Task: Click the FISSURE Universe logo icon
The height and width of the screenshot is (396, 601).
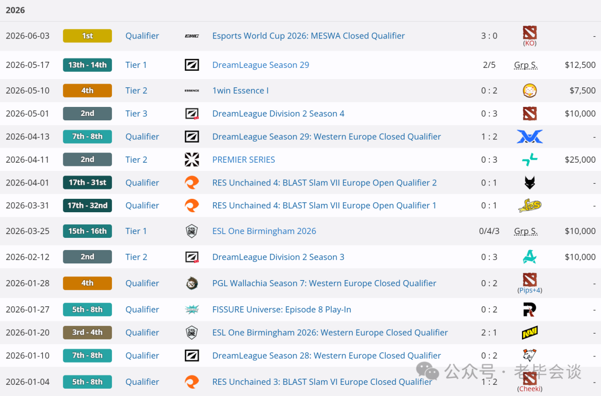Action: click(x=191, y=309)
